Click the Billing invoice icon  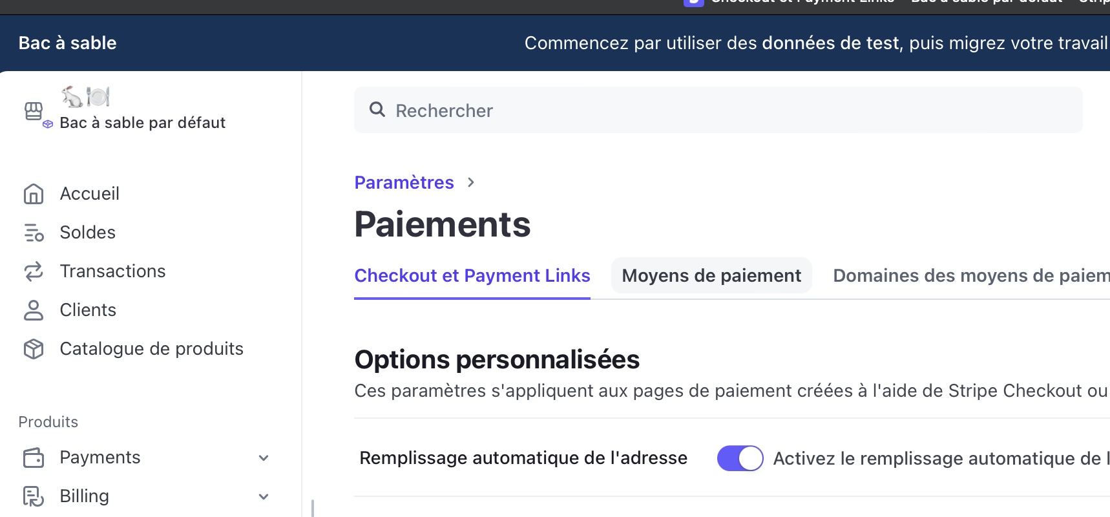point(34,496)
